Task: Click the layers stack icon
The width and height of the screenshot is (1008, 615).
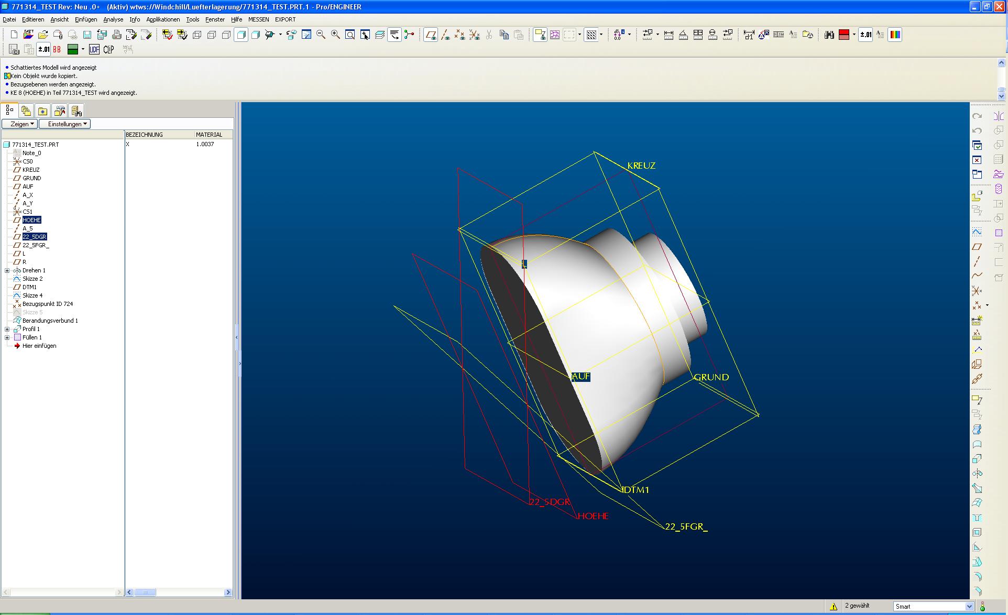Action: coord(379,35)
